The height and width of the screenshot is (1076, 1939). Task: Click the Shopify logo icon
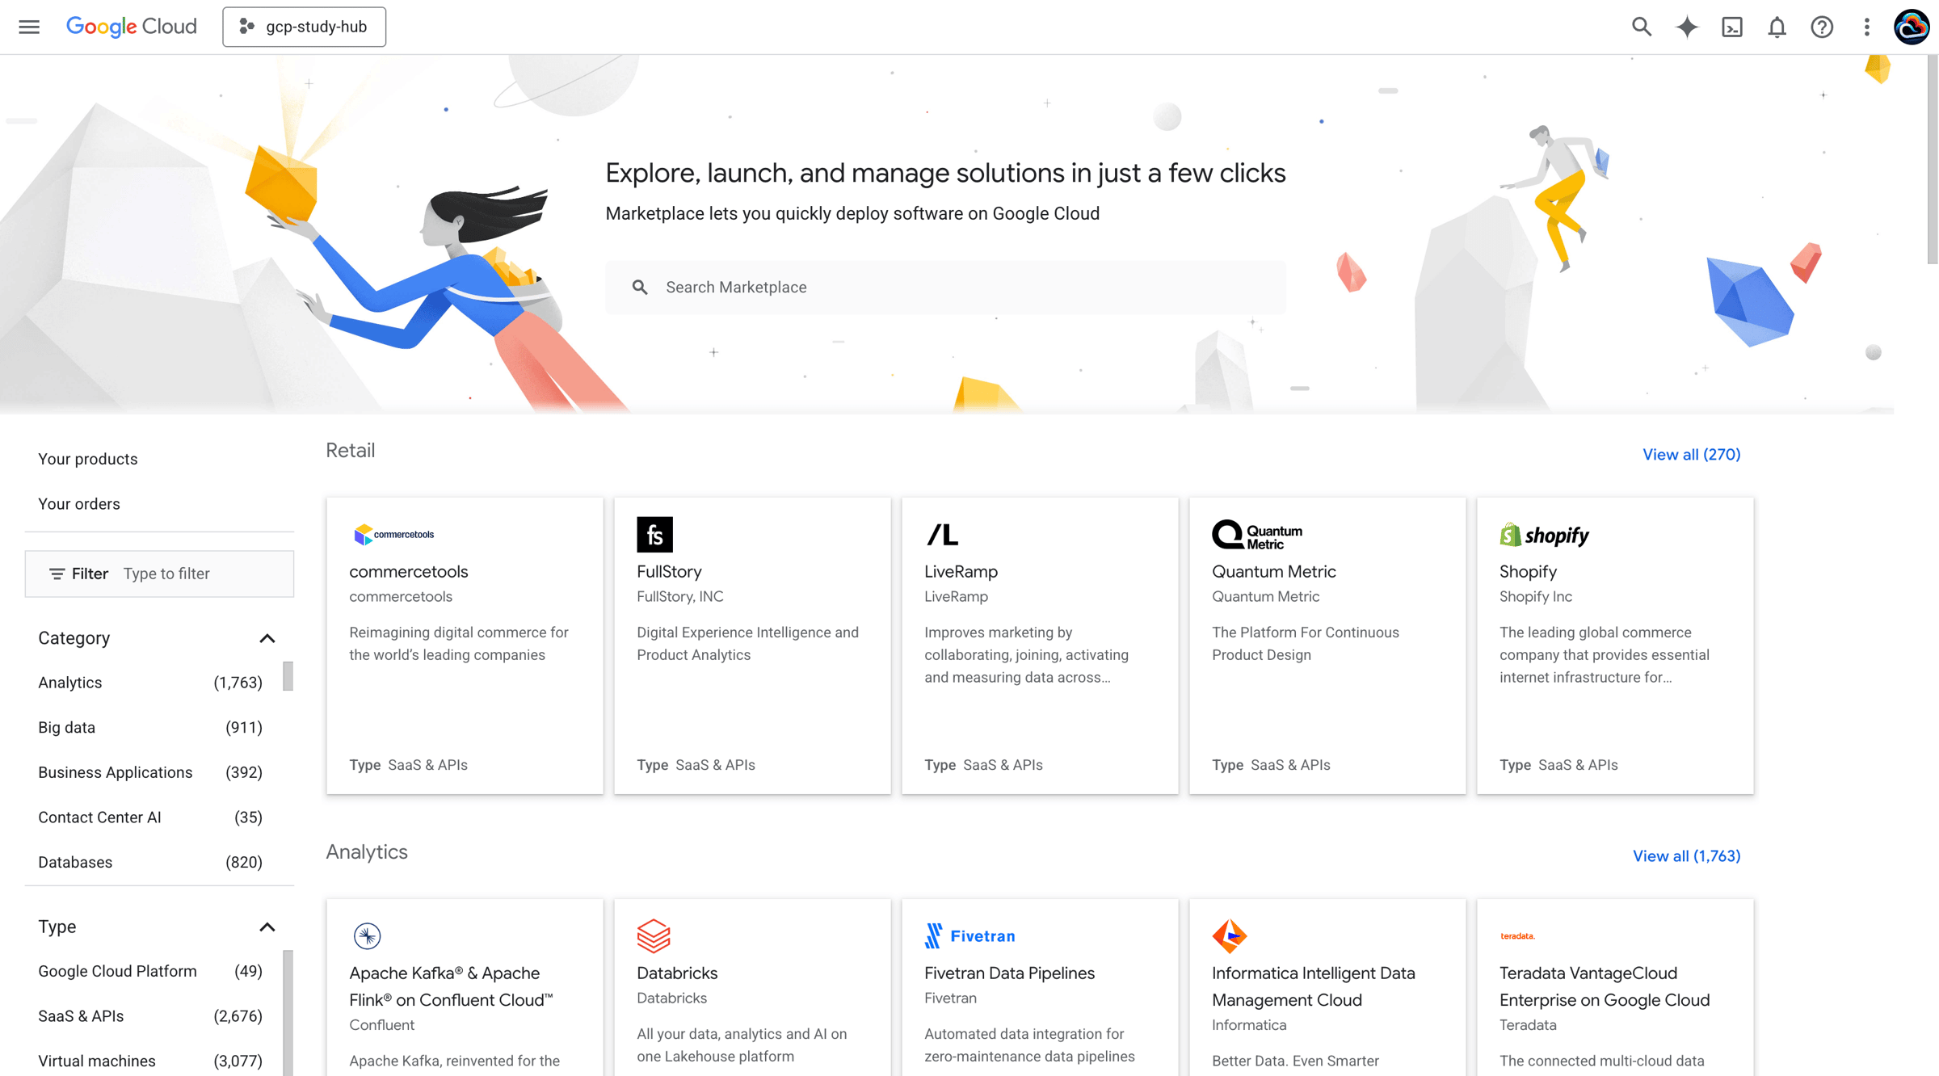click(1544, 534)
